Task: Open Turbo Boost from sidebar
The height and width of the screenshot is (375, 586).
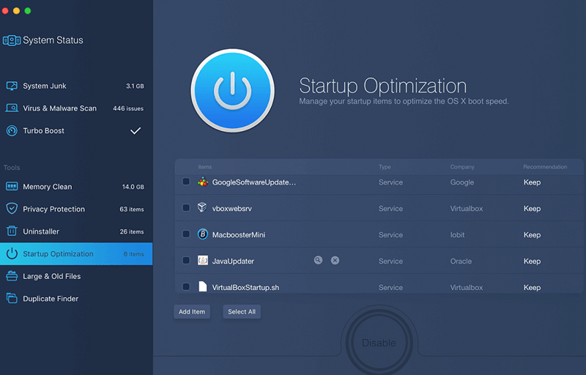Action: 76,130
